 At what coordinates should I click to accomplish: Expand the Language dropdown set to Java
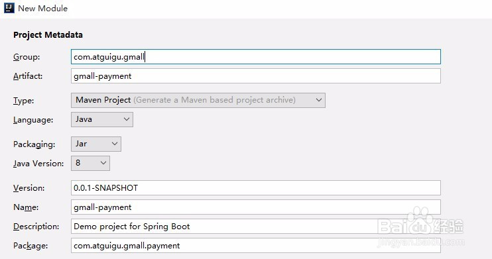click(102, 119)
